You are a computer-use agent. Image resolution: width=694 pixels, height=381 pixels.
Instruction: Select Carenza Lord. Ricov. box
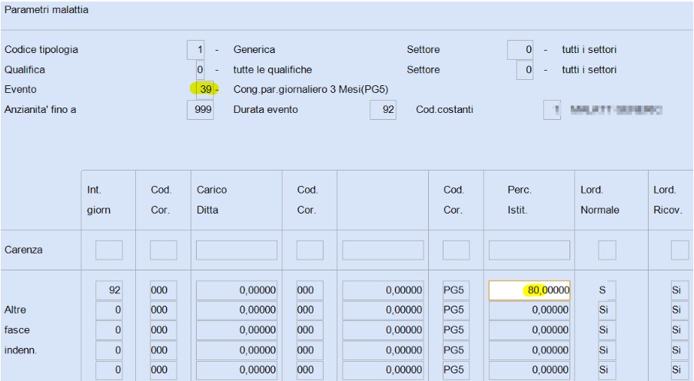tap(679, 250)
